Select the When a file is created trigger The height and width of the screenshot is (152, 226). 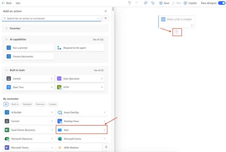coord(177,22)
